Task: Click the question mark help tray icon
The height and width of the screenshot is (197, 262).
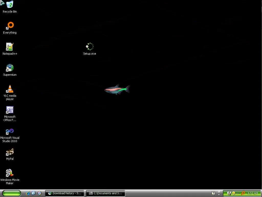Action: coord(213,193)
